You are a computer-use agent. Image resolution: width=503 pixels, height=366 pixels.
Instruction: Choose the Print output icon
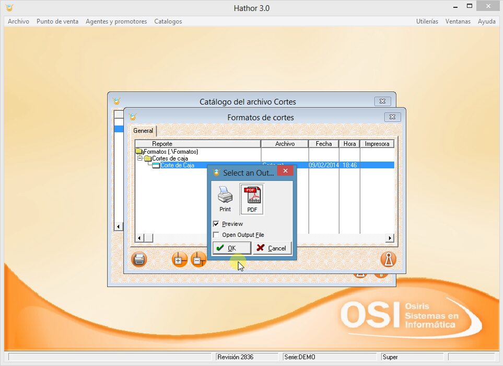point(225,199)
